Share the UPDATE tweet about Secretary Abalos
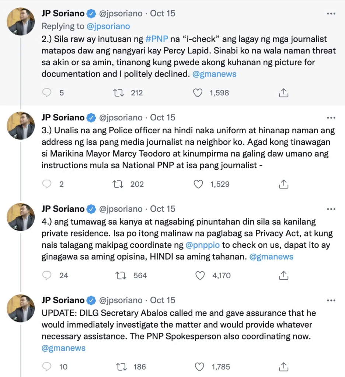The image size is (345, 377). point(283,367)
